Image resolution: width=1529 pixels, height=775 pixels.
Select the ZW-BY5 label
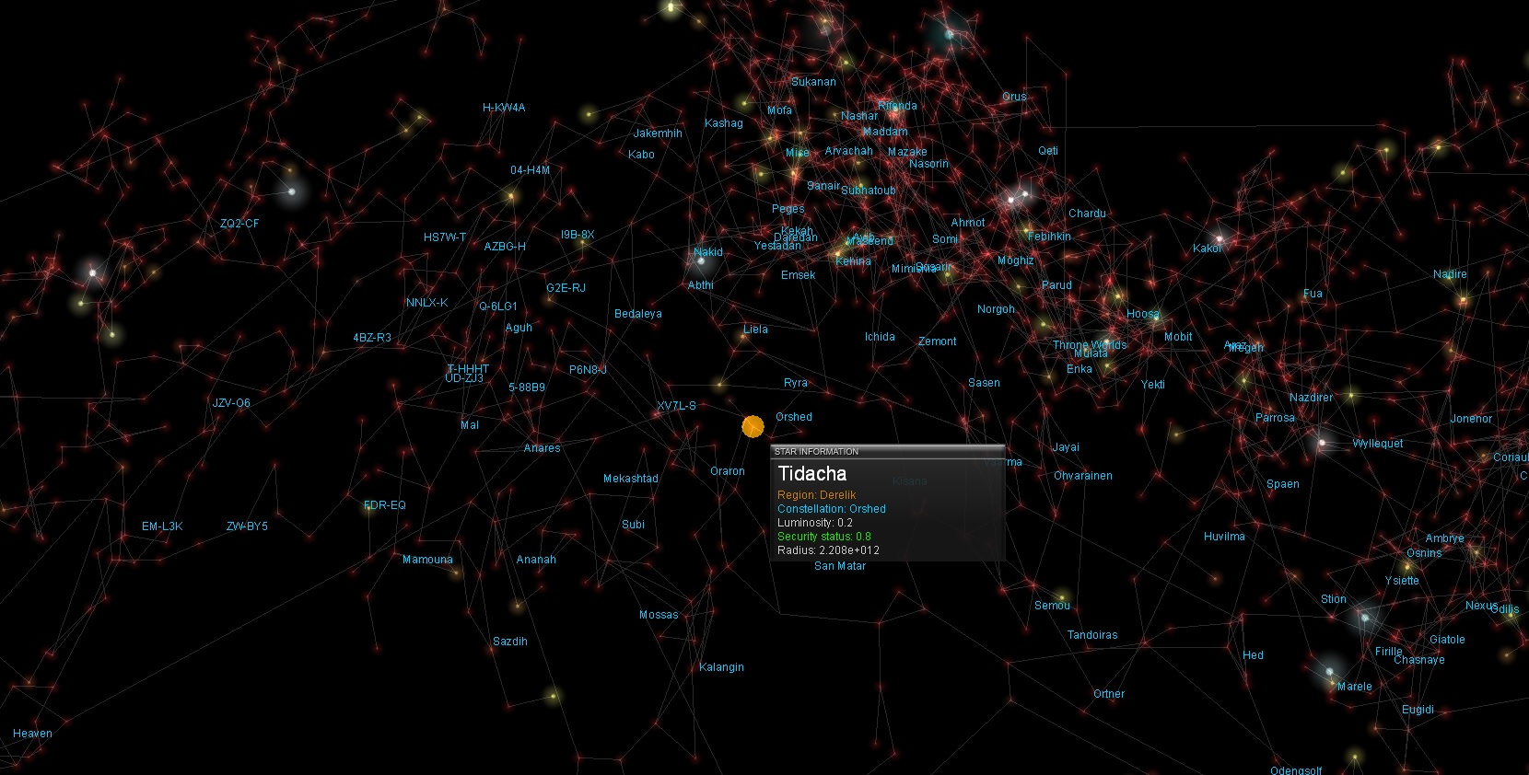(247, 526)
